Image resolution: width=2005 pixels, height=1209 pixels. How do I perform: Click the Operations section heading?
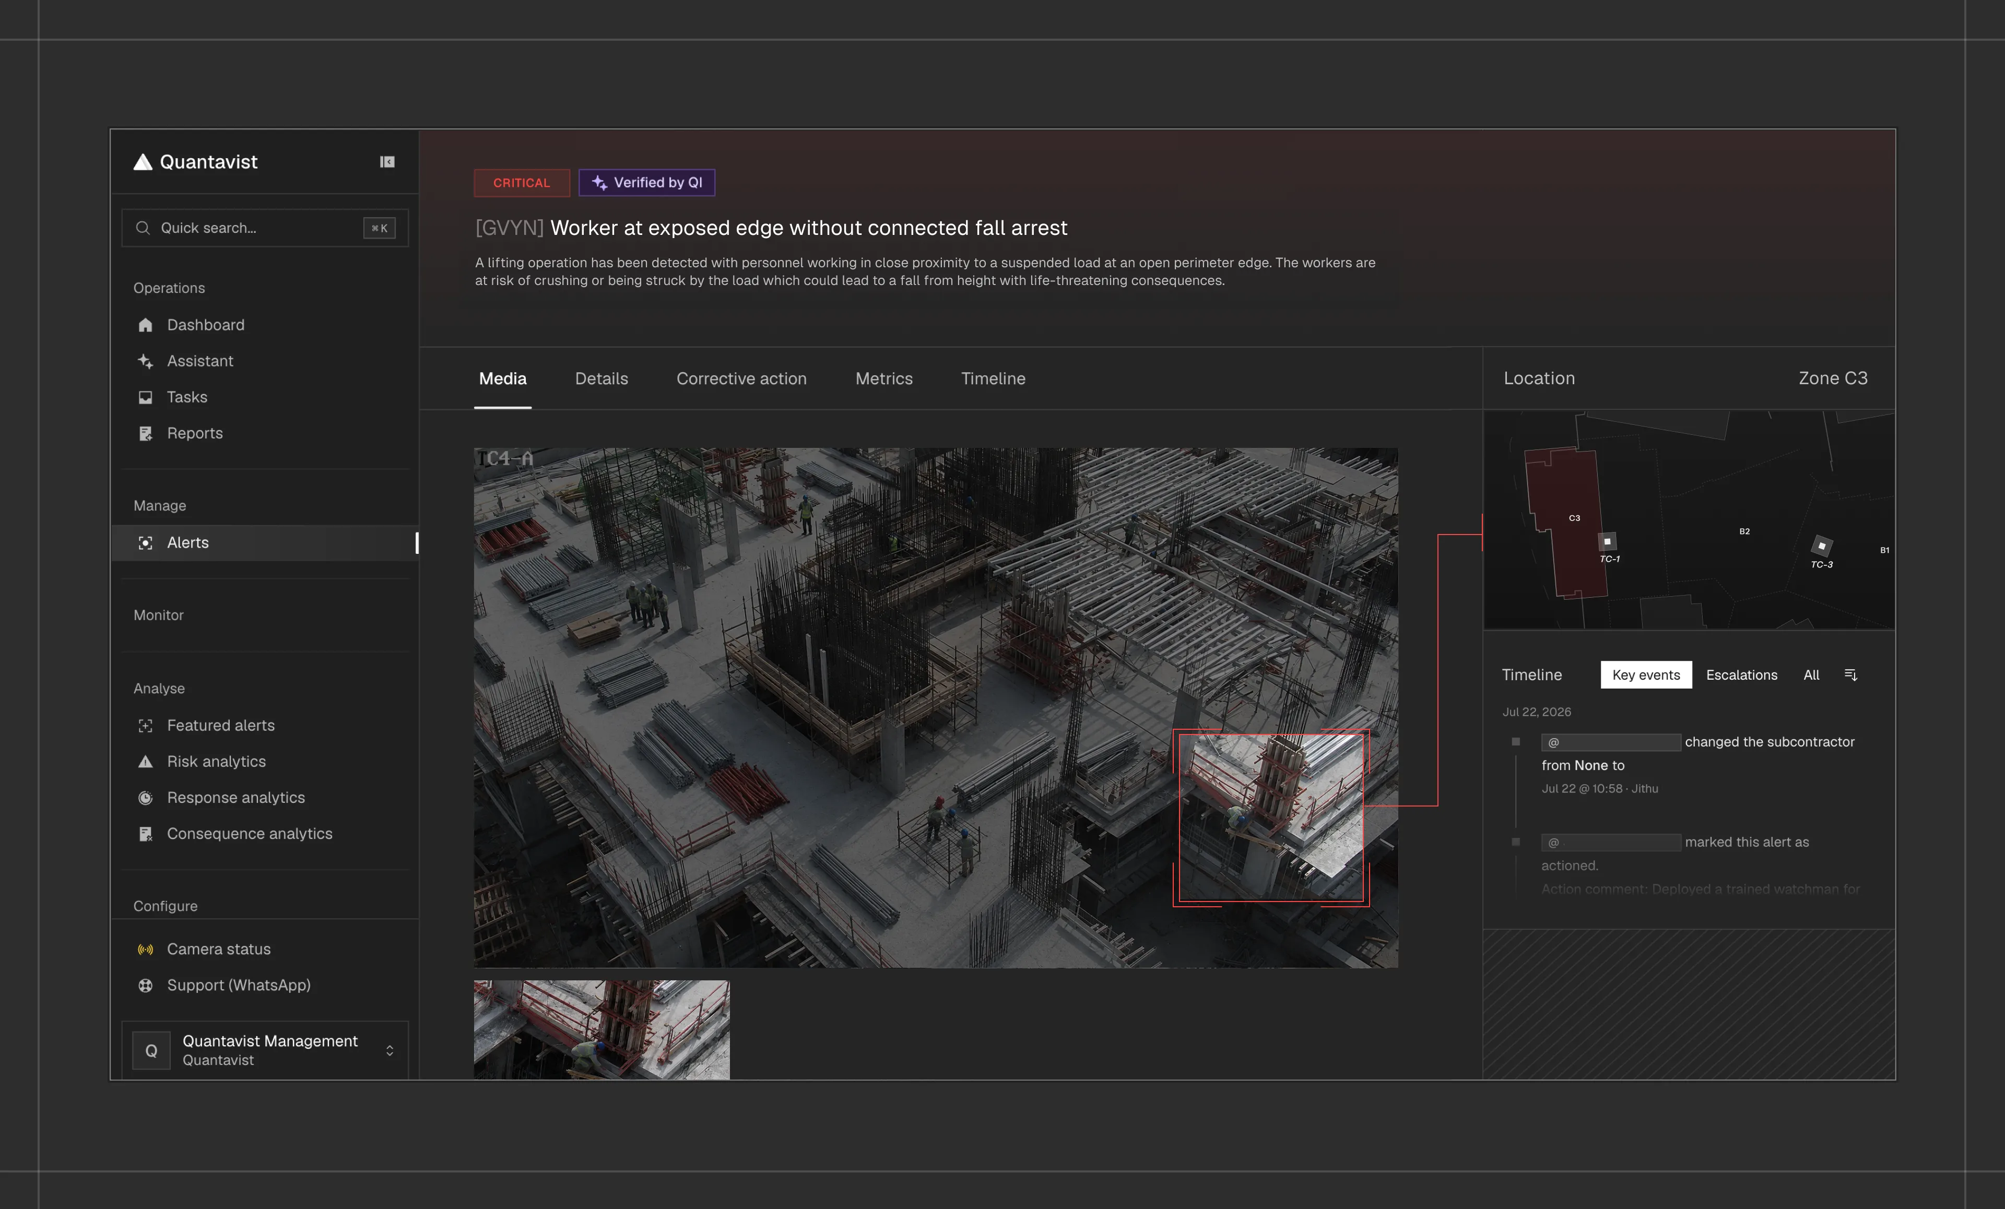pyautogui.click(x=169, y=288)
